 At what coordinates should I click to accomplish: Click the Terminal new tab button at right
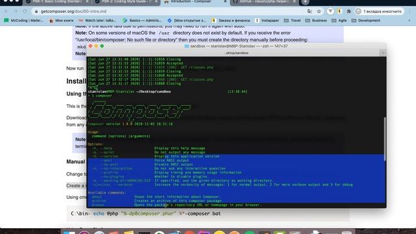(x=383, y=53)
